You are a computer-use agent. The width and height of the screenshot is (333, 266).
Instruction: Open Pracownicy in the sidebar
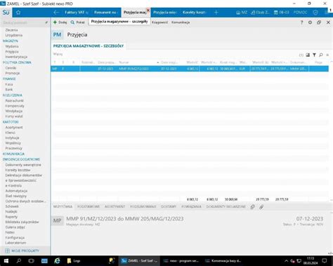tap(13, 148)
